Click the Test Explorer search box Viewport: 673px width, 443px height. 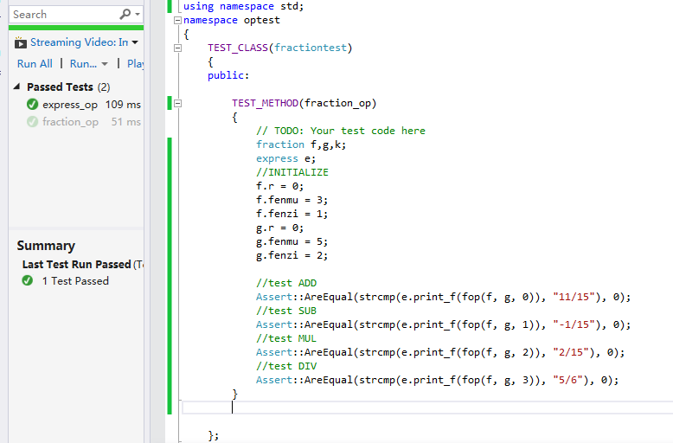point(76,15)
